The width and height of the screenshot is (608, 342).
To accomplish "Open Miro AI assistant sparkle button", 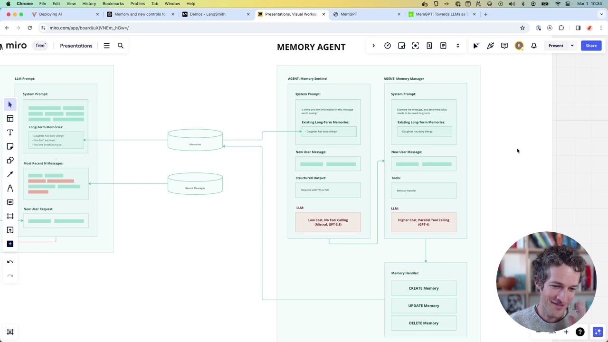I will [x=598, y=332].
